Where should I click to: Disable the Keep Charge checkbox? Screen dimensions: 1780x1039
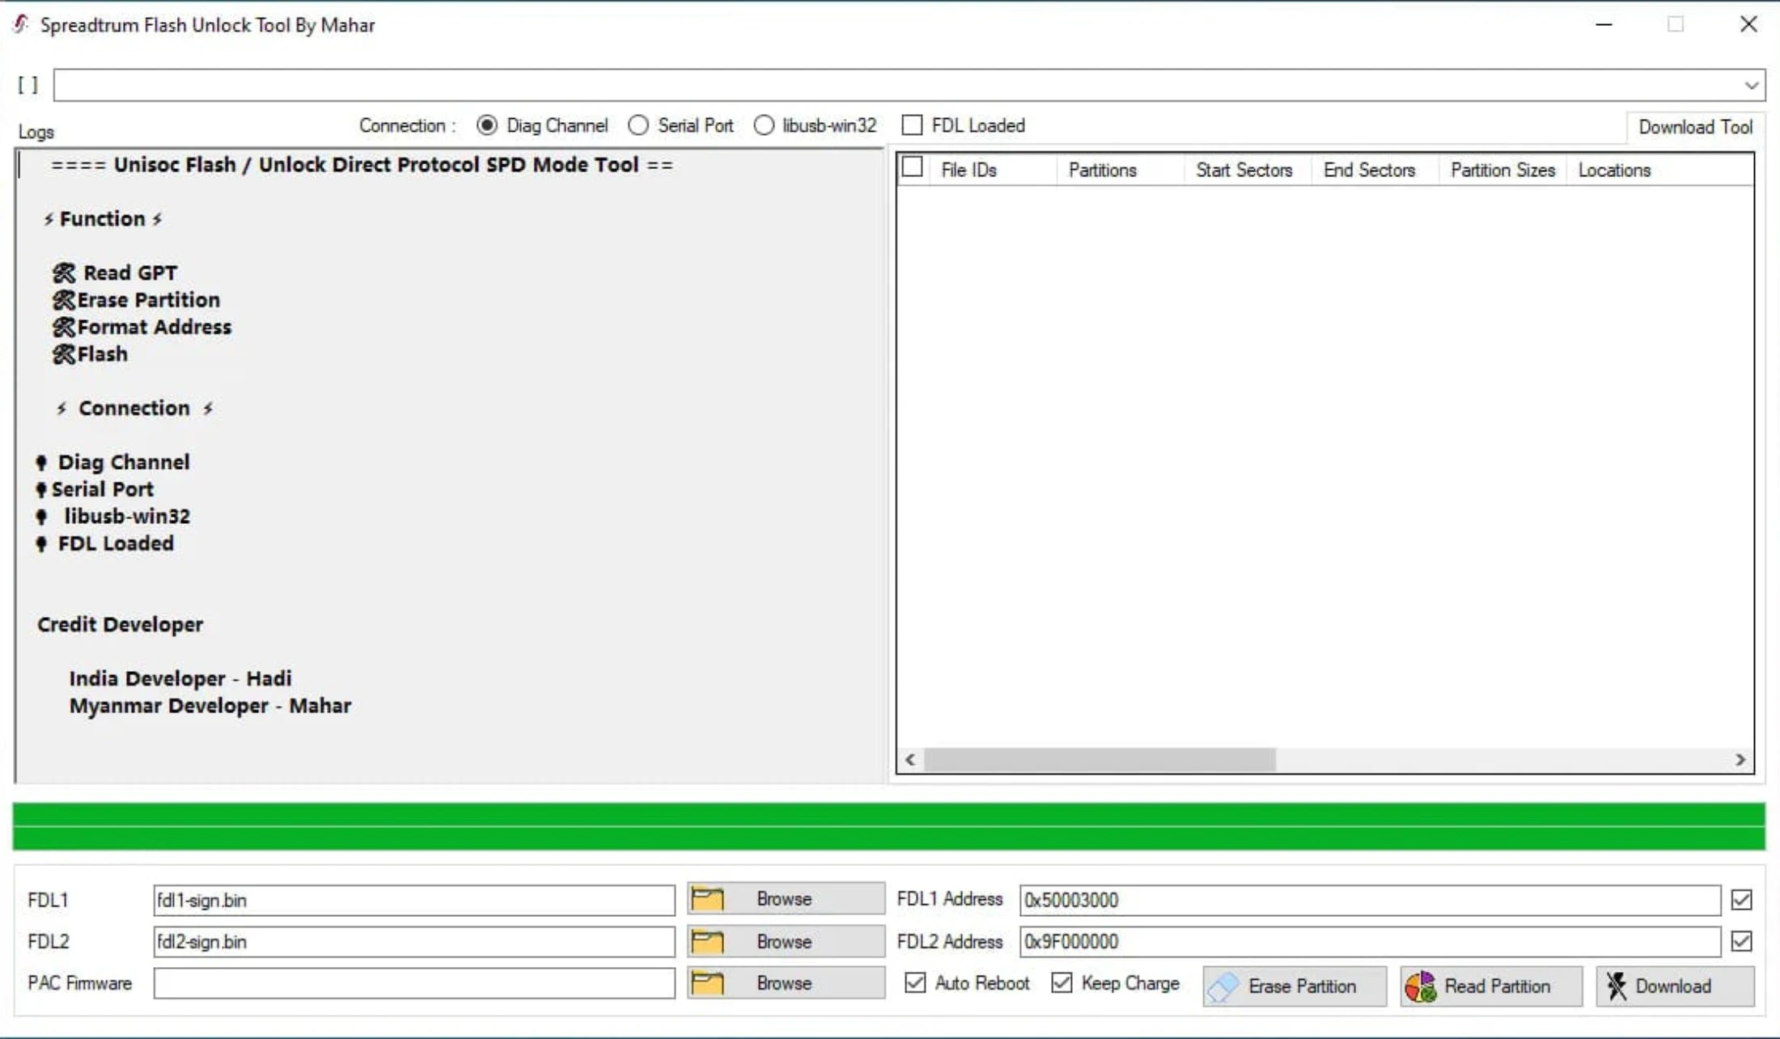click(x=1062, y=983)
